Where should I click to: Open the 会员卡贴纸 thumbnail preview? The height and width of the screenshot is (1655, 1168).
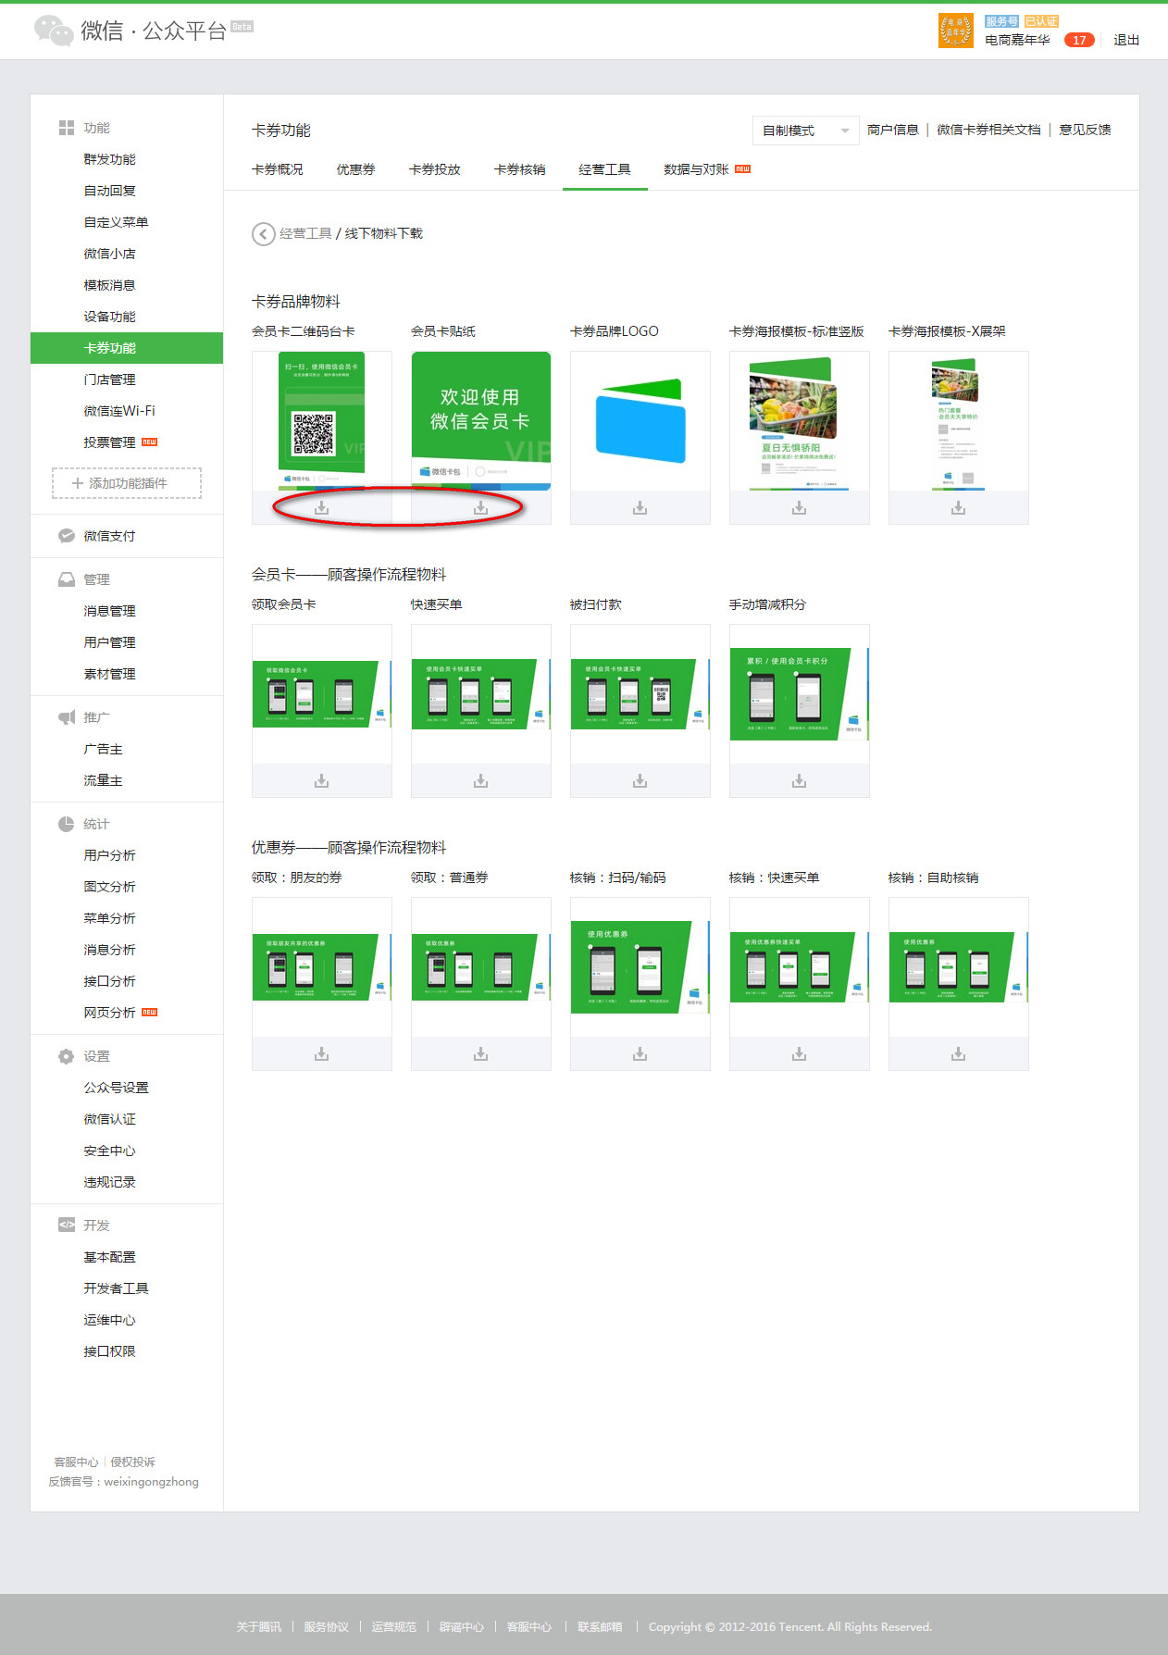tap(480, 421)
